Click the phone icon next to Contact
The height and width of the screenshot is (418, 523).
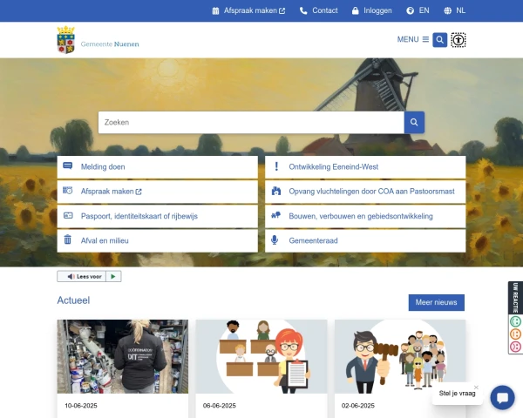pyautogui.click(x=303, y=11)
